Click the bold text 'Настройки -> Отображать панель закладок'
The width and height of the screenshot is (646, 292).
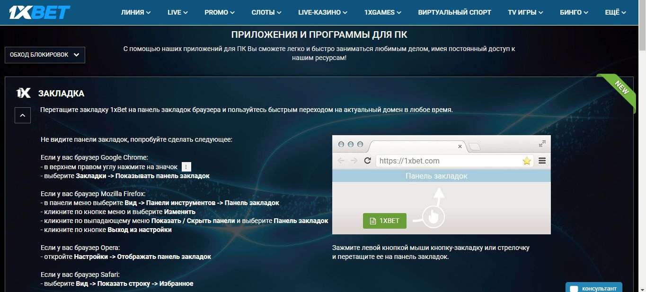142,257
